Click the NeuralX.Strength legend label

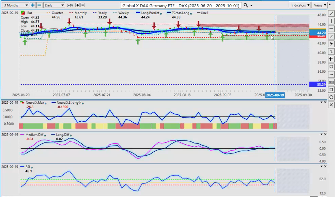click(69, 103)
